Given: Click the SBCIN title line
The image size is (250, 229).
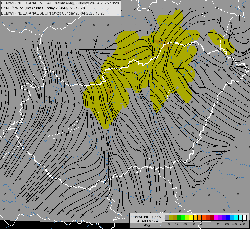Looking at the screenshot, I should [53, 13].
